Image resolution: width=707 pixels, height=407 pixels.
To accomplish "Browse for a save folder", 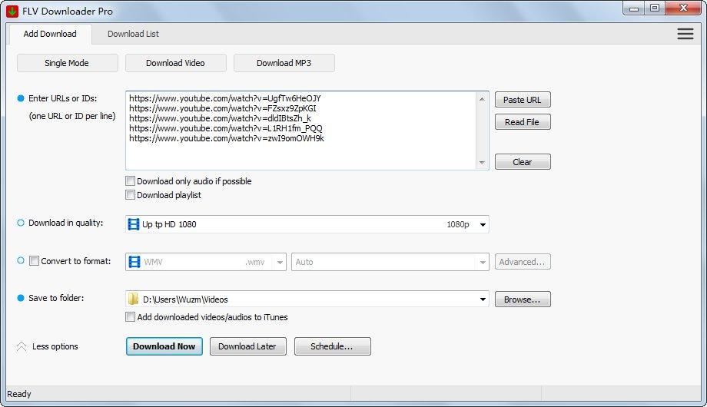I will point(523,299).
